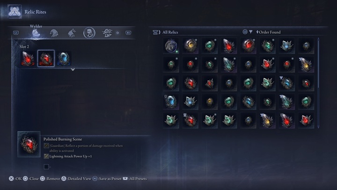Toggle the Guardian reflect damage effect checkbox
Screen dimensions: 337x190
[x=46, y=146]
